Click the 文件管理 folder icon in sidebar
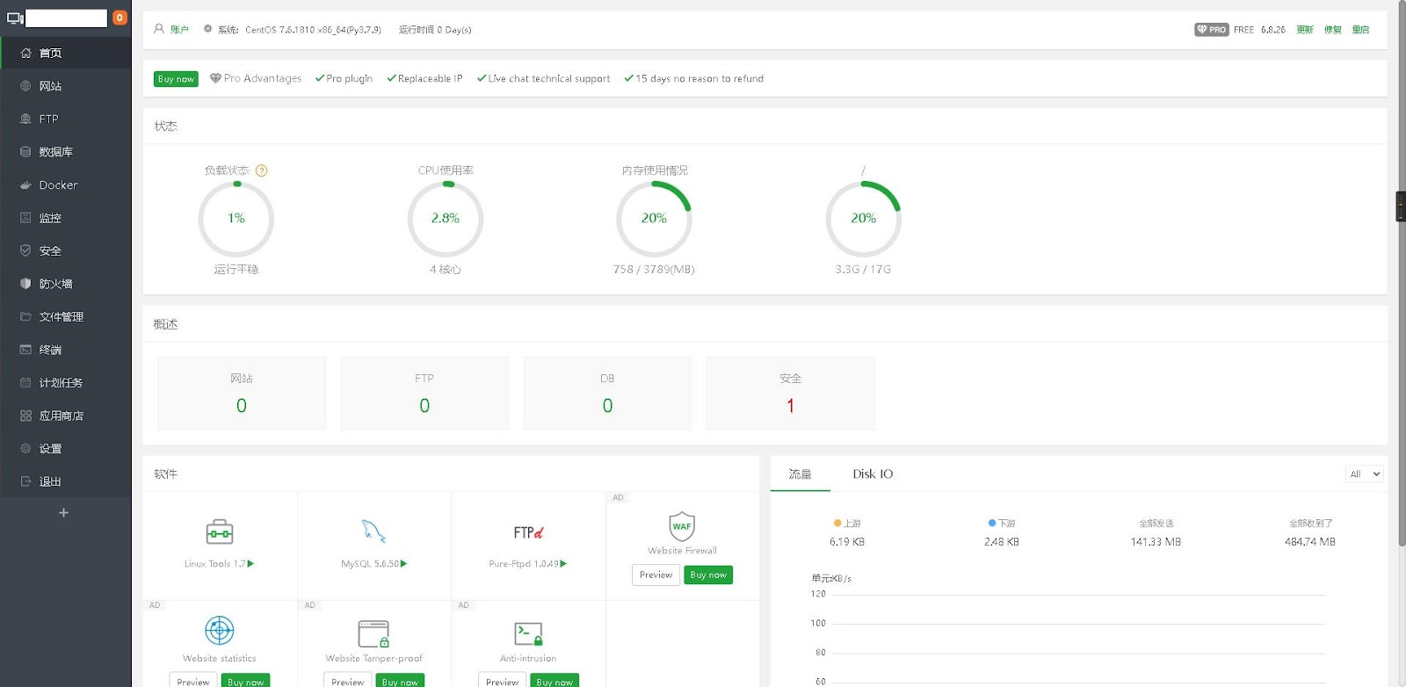This screenshot has width=1406, height=687. point(25,316)
